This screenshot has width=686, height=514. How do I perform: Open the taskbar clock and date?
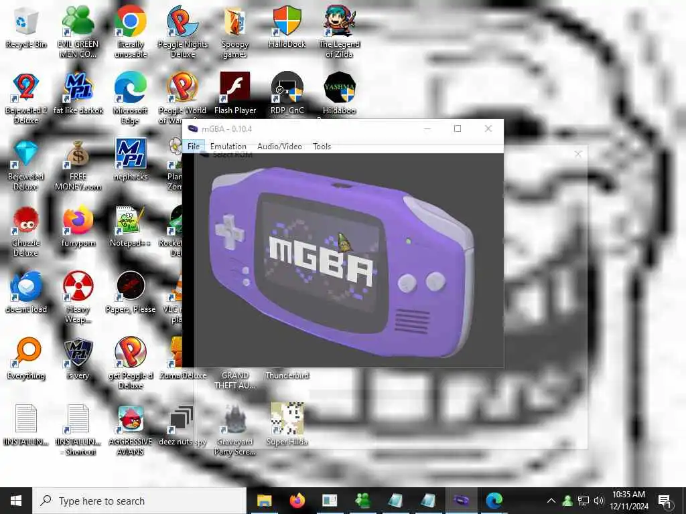click(628, 501)
